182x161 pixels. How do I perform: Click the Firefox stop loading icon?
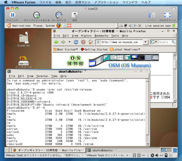[83, 42]
